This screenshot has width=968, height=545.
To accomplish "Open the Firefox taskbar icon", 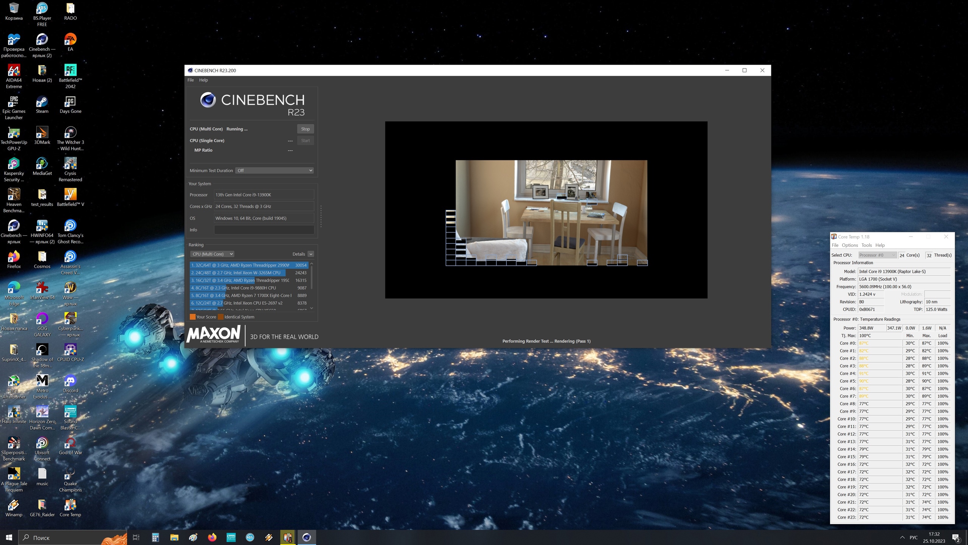I will (x=212, y=537).
